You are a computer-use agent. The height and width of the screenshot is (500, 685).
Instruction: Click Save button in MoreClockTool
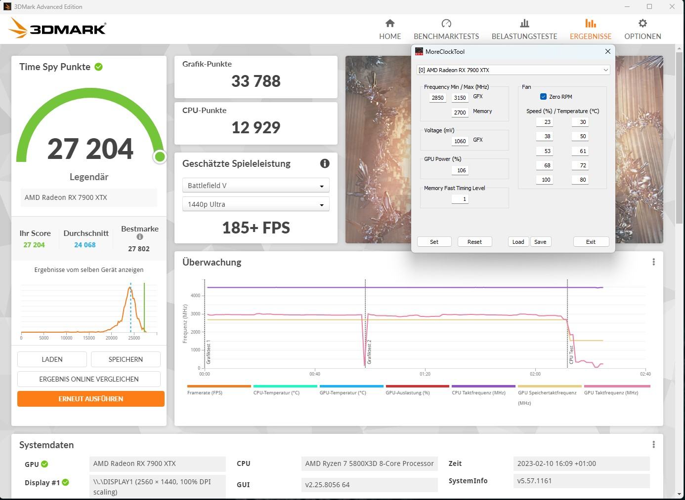point(540,242)
